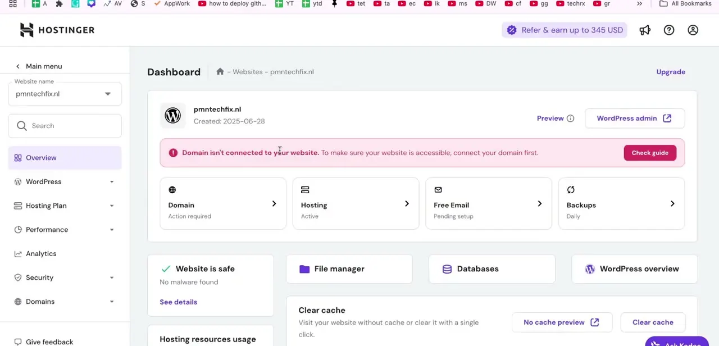This screenshot has height=346, width=719.
Task: Open Analytics in the sidebar
Action: click(65, 254)
